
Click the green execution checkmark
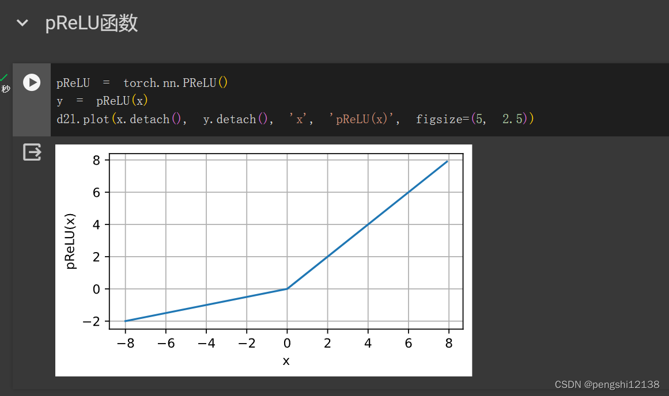pyautogui.click(x=4, y=77)
